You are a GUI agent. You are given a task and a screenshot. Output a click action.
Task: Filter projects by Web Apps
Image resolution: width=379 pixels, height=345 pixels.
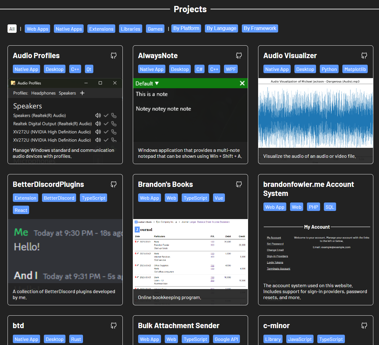[x=38, y=29]
